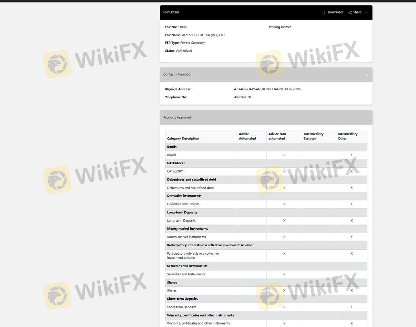The image size is (416, 327).
Task: Click the Products Approved header title
Action: (177, 117)
